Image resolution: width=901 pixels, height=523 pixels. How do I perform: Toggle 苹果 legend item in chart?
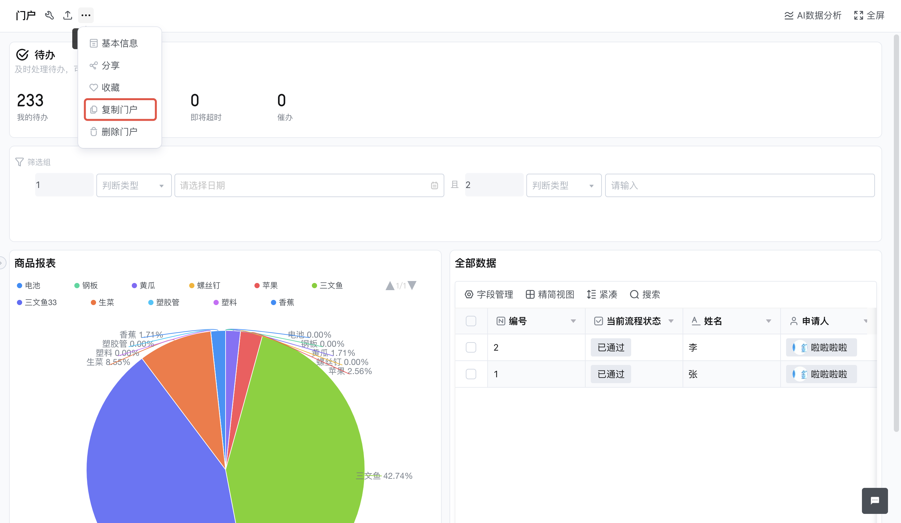click(x=266, y=286)
